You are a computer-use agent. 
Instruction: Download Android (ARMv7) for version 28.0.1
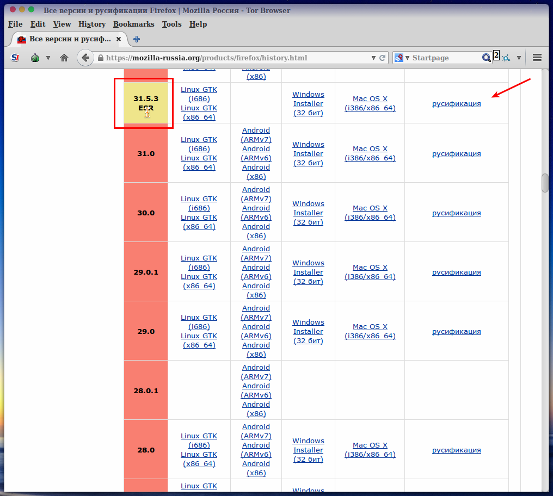coord(256,371)
